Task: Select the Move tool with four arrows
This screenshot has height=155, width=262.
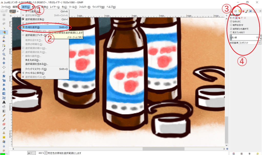Action: [4, 63]
